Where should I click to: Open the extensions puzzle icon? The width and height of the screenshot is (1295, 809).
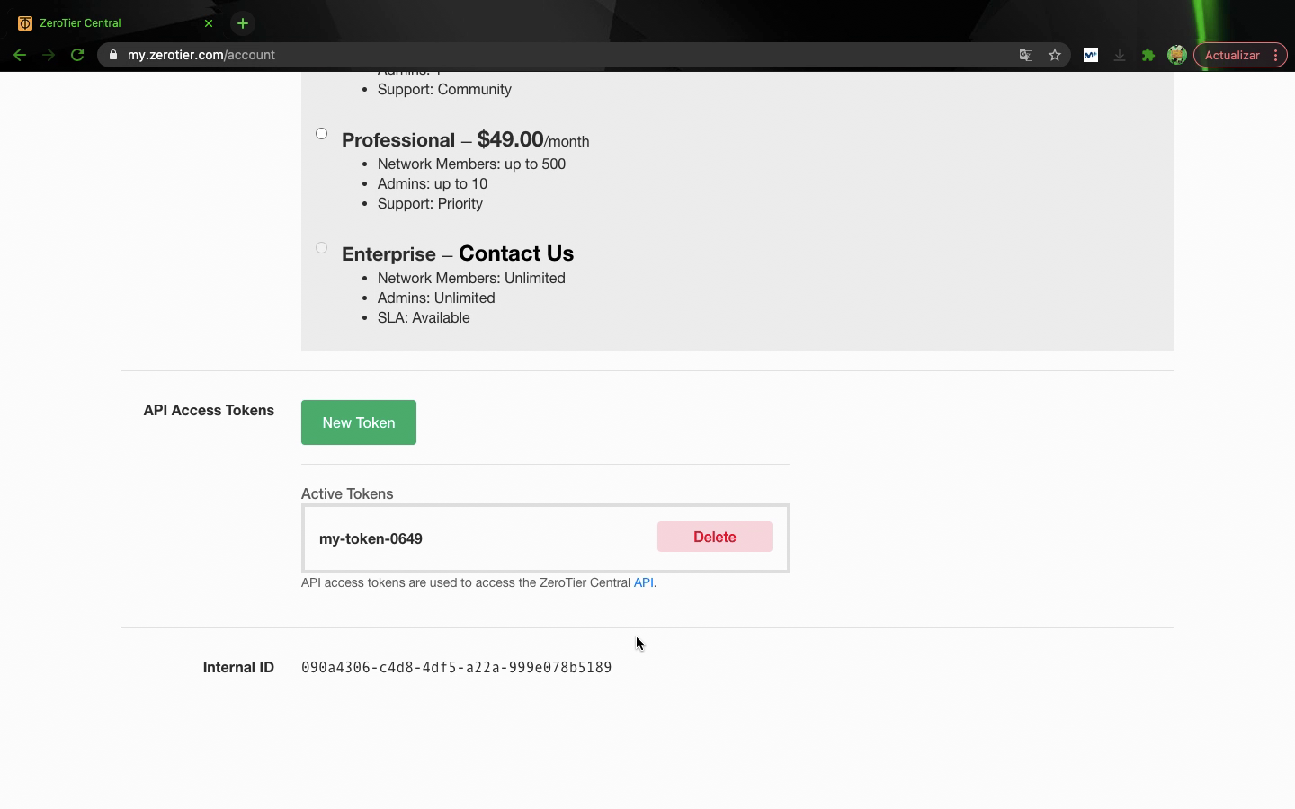pyautogui.click(x=1148, y=55)
